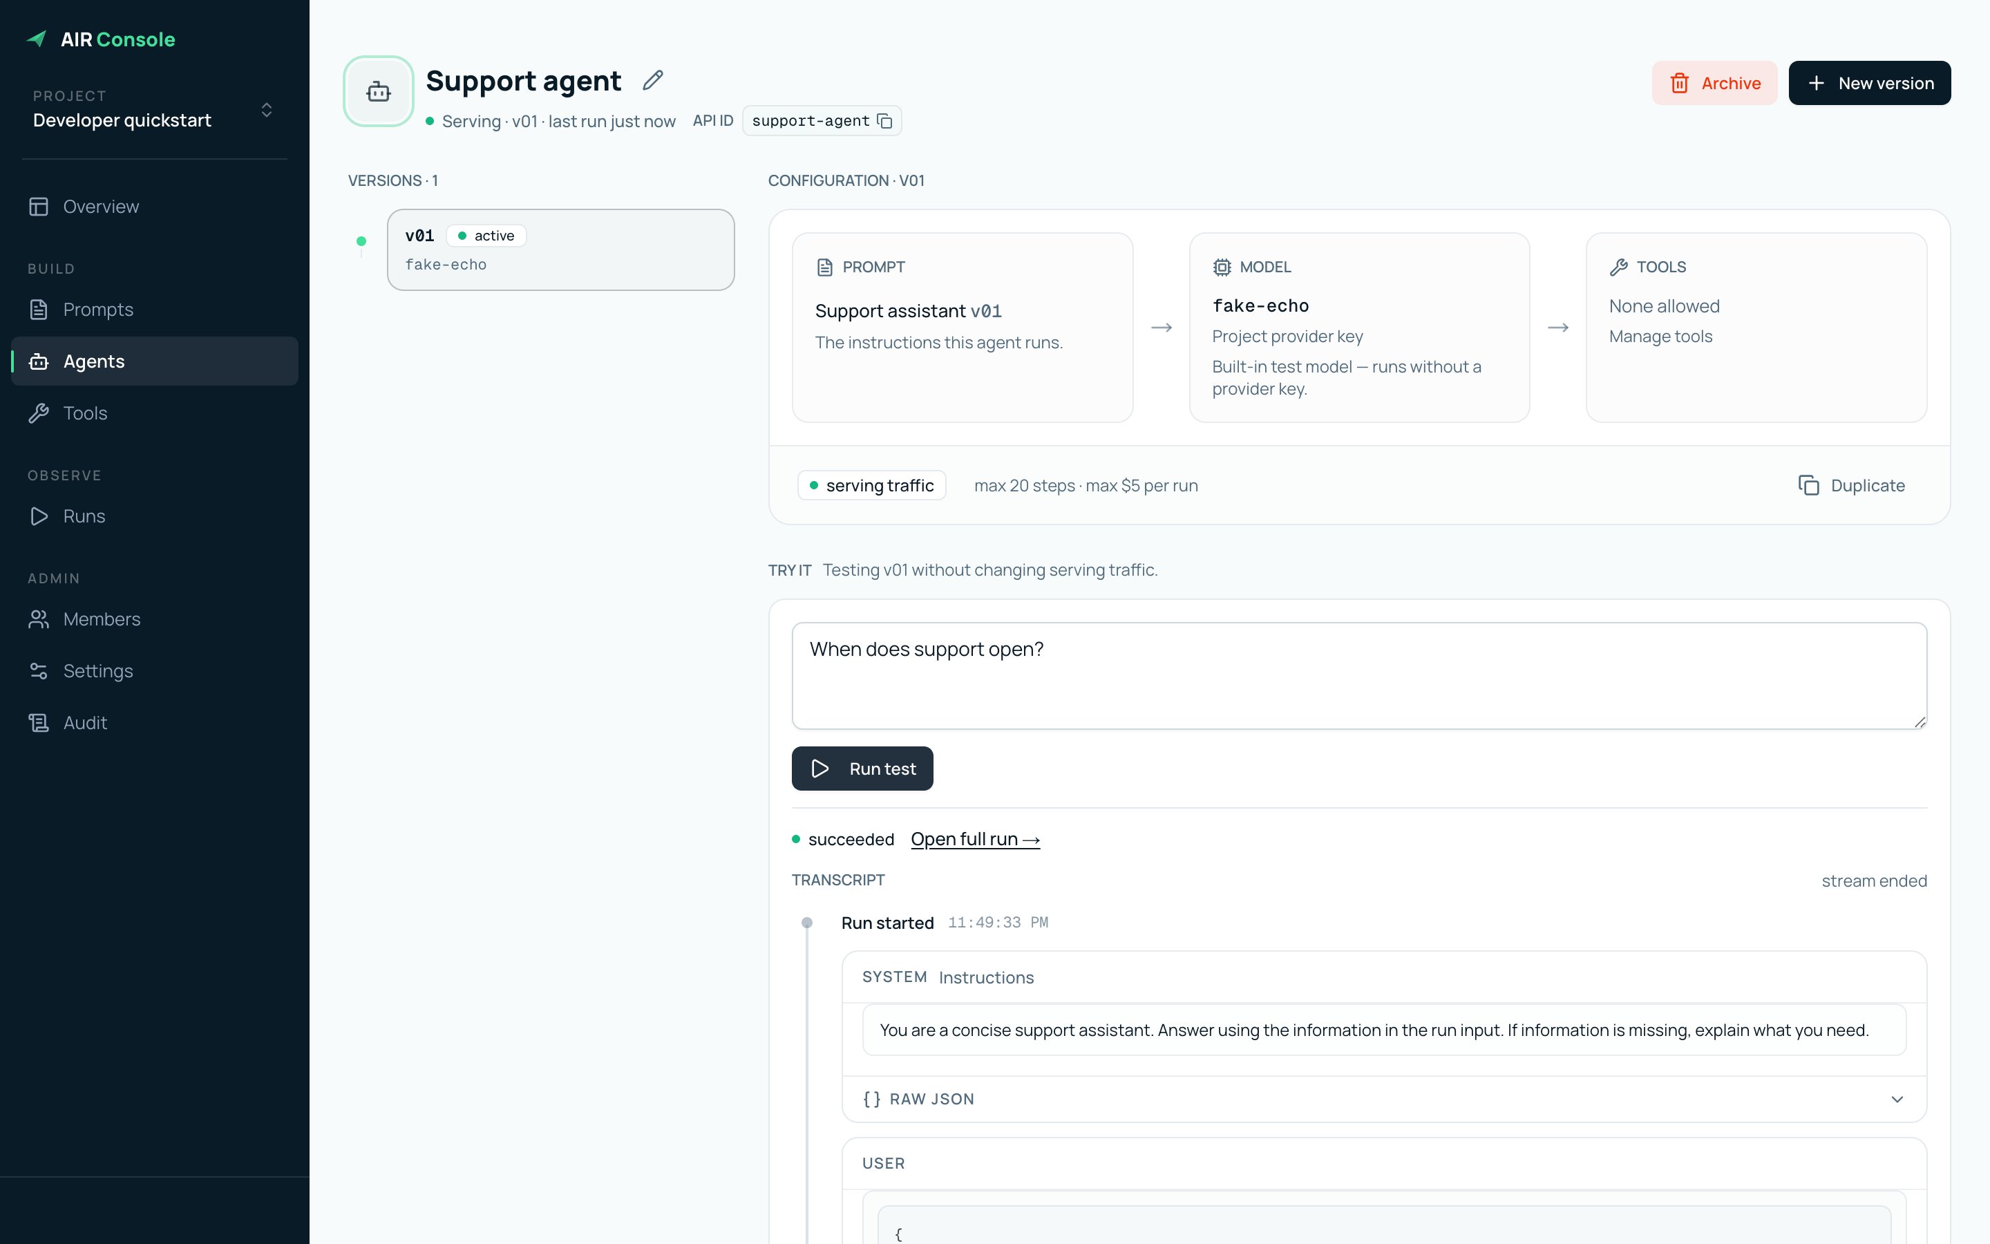Duplicate this configuration

pyautogui.click(x=1851, y=485)
